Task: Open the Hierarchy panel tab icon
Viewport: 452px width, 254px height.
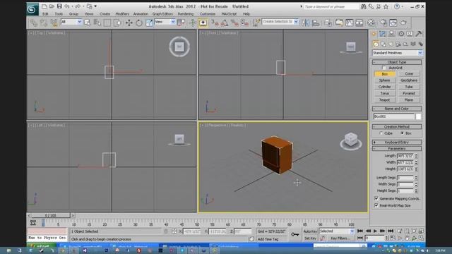Action: tap(391, 34)
